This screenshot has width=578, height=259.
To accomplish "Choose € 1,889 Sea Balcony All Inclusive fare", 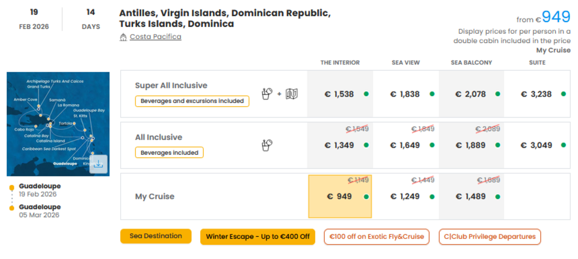I will (x=471, y=145).
